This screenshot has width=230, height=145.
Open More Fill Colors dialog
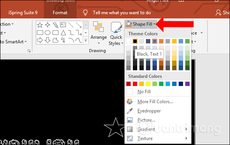click(158, 102)
